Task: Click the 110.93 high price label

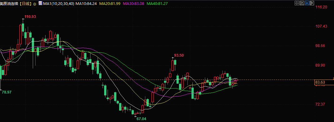Action: tap(30, 17)
